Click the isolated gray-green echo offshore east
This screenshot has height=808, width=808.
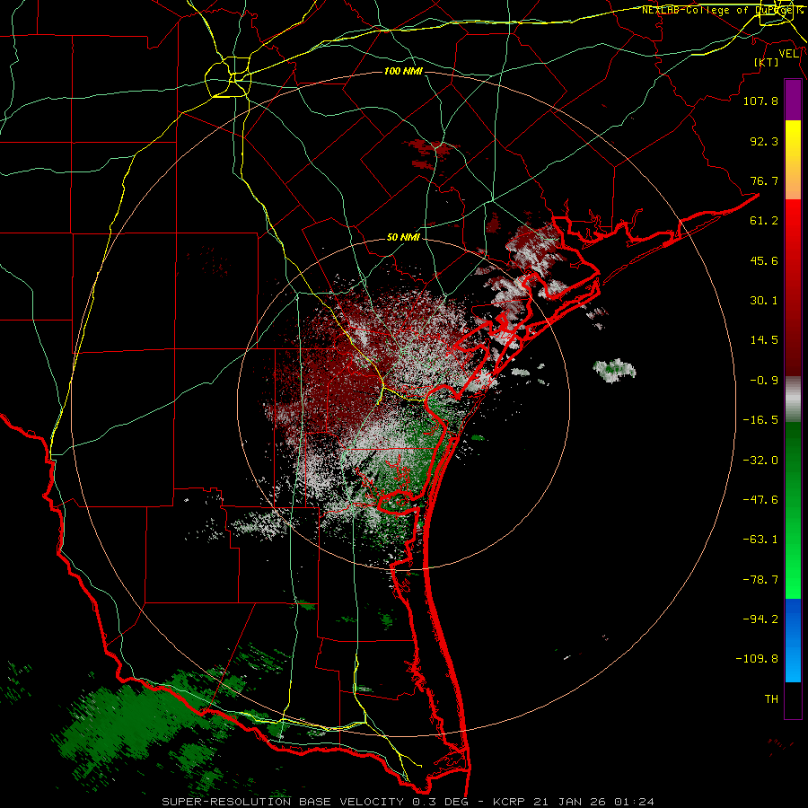(614, 370)
